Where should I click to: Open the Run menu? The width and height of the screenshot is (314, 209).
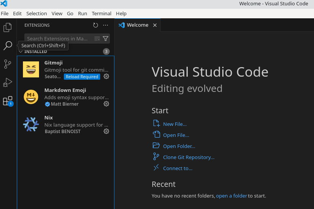tap(83, 14)
